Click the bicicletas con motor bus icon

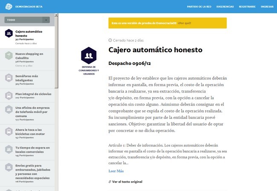point(9,132)
